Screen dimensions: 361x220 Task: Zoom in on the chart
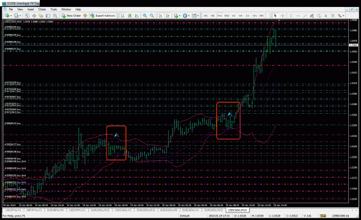[145, 16]
